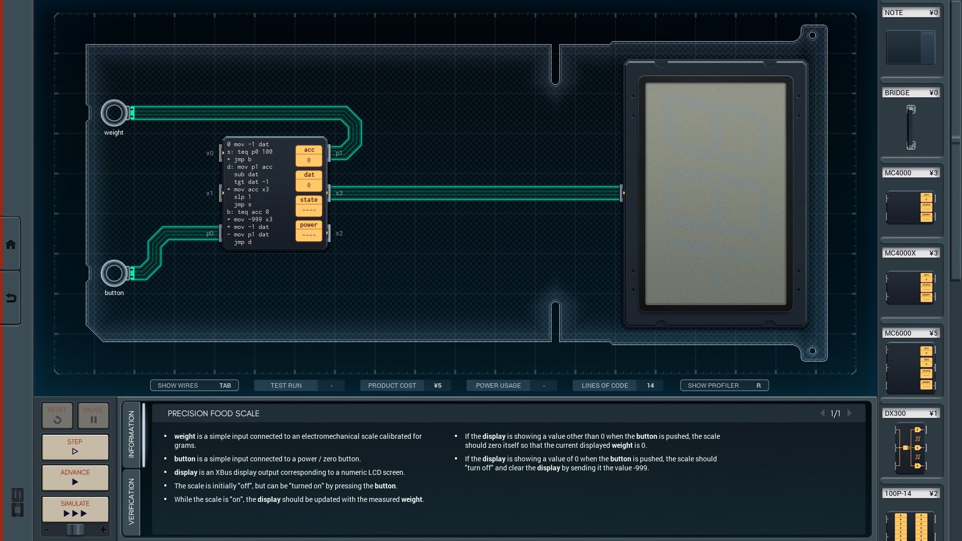This screenshot has width=962, height=541.
Task: Go to next information page arrow
Action: [x=849, y=413]
